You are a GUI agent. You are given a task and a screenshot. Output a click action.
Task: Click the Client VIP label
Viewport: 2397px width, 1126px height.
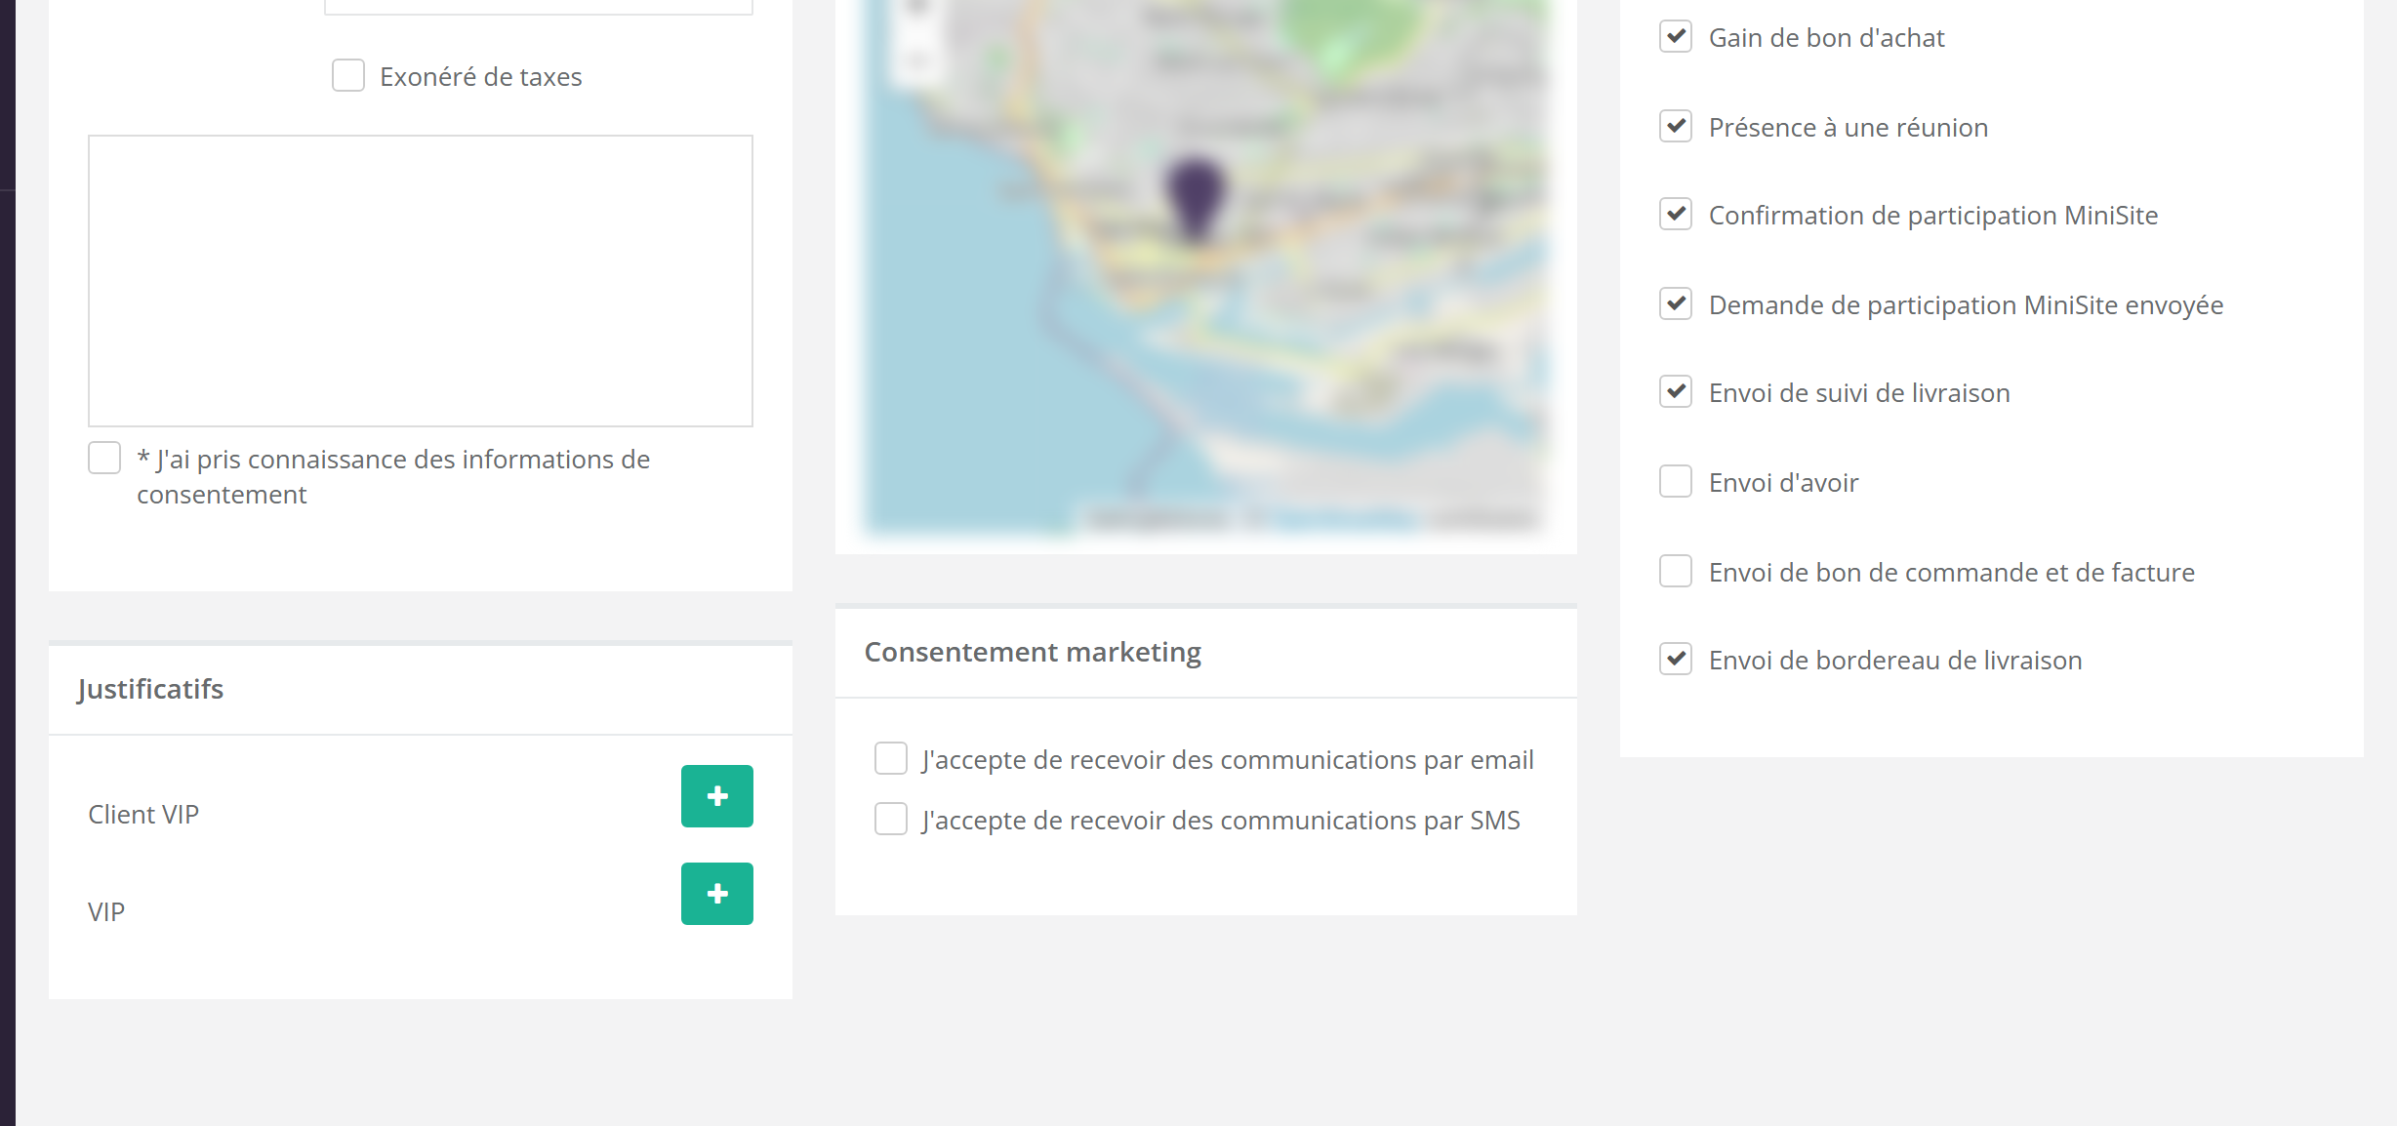[x=143, y=814]
